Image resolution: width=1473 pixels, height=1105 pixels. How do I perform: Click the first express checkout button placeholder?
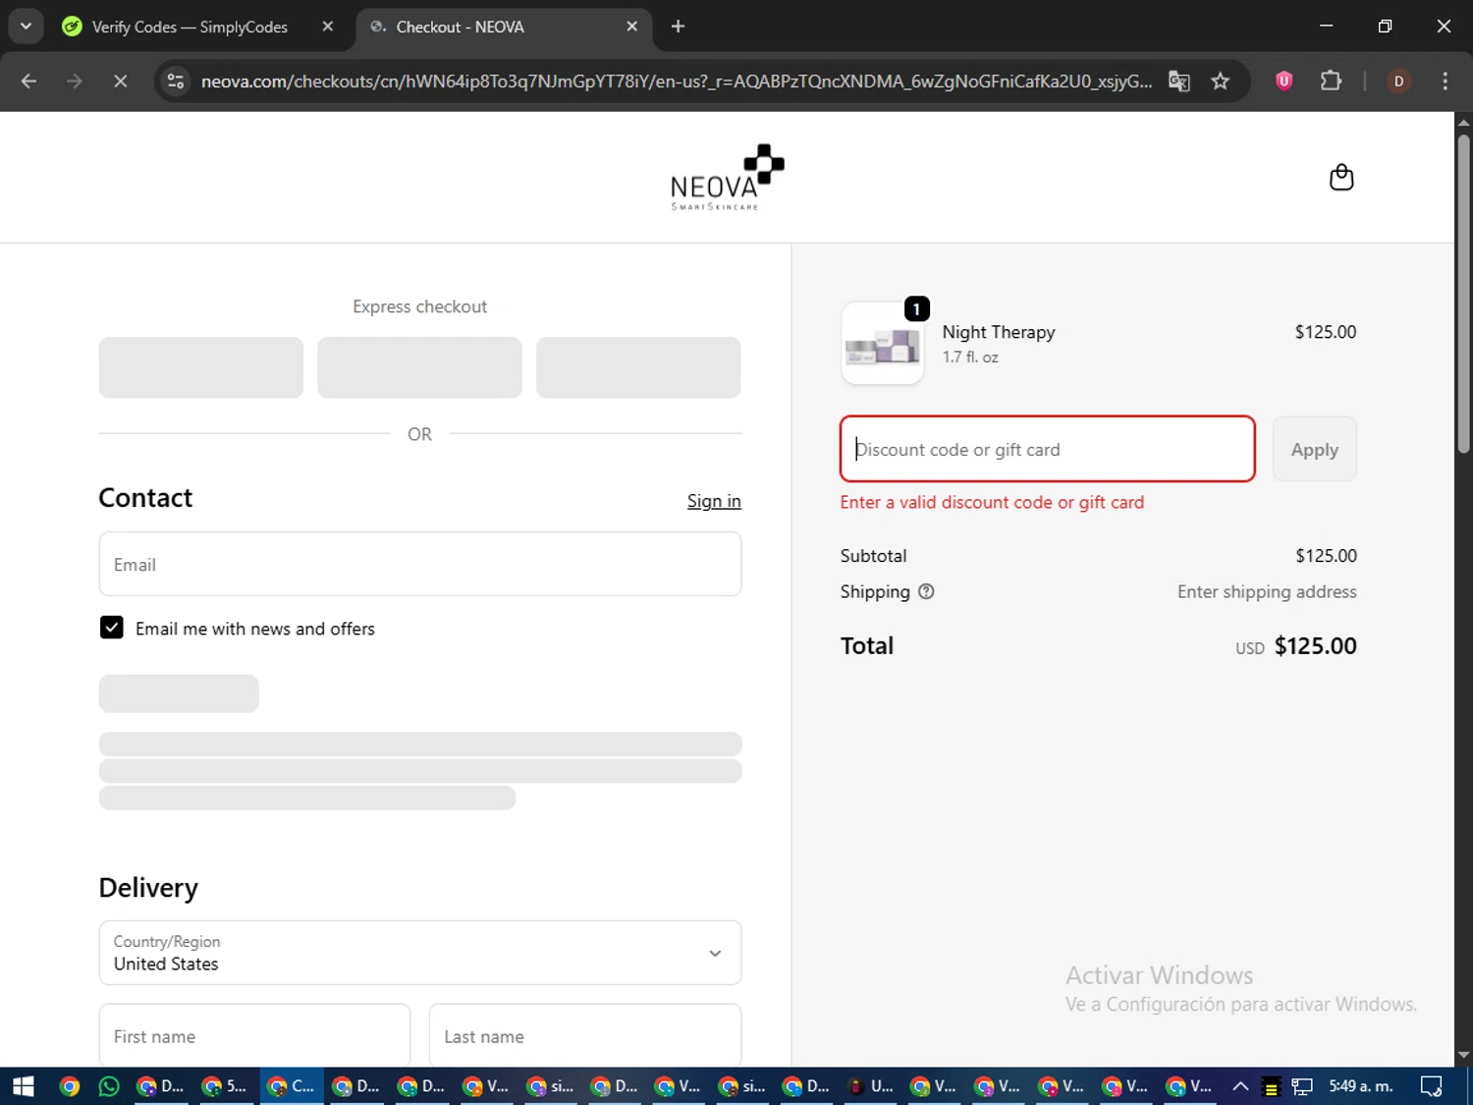tap(201, 367)
